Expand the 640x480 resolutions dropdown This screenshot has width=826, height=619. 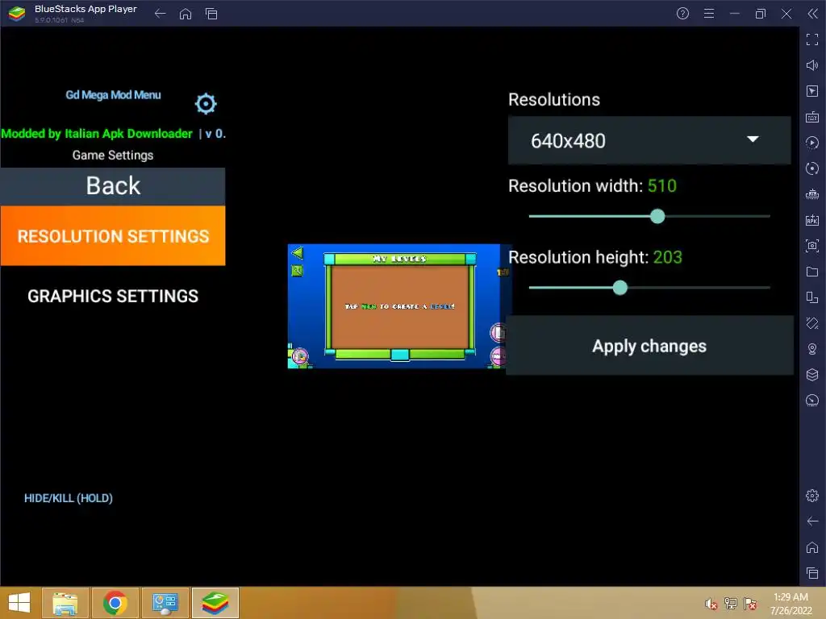click(x=649, y=140)
